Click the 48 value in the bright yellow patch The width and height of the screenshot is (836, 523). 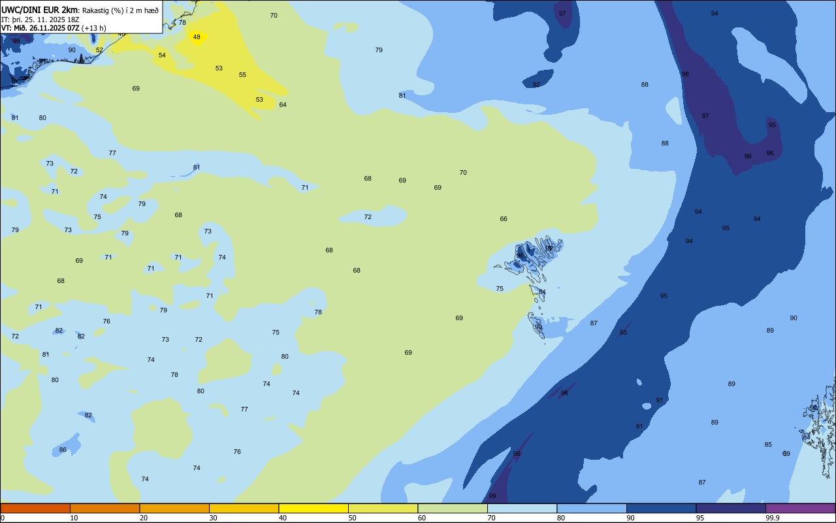(197, 37)
